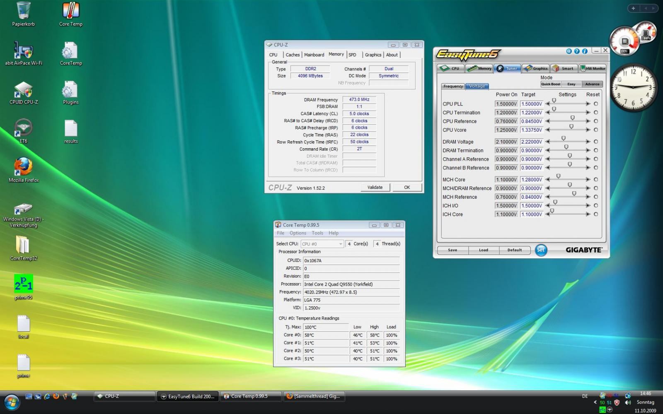Image resolution: width=663 pixels, height=414 pixels.
Task: Increase CPU PLL voltage with right arrow
Action: click(x=588, y=104)
